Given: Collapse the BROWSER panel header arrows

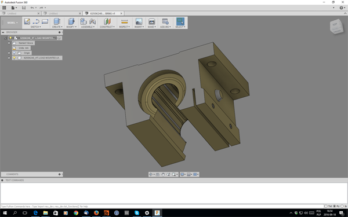Looking at the screenshot, I should tap(3, 32).
